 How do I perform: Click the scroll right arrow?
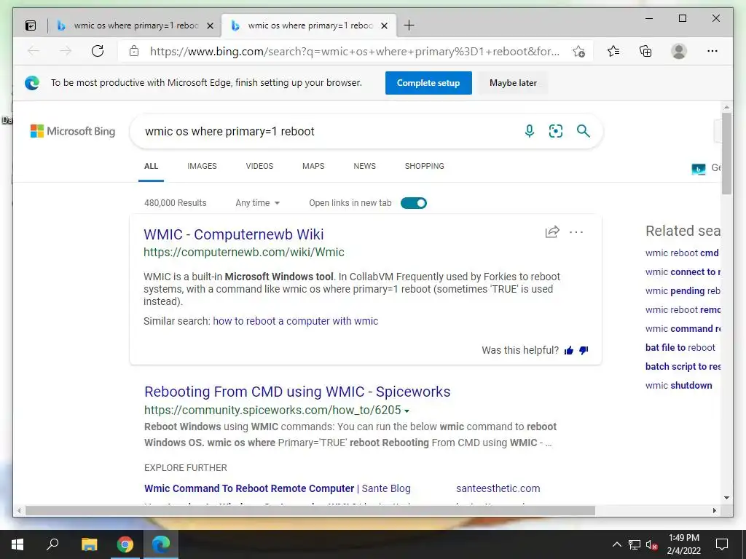(714, 510)
